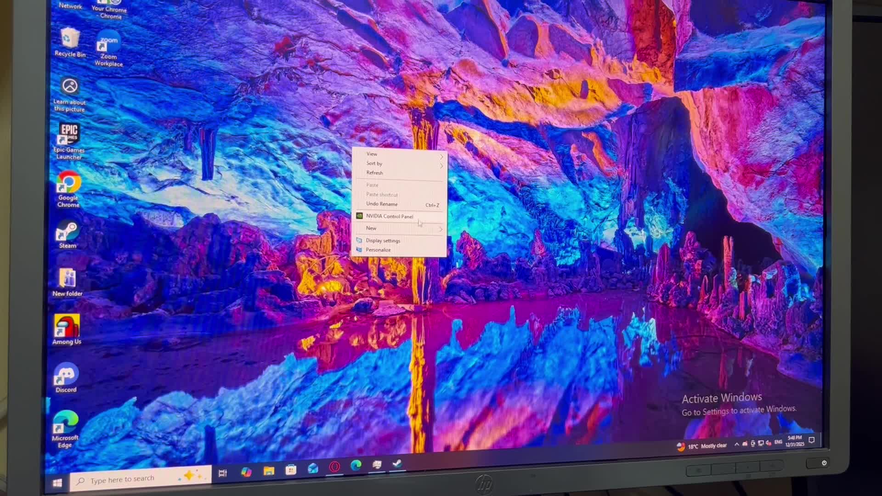
Task: Select the Discord desktop shortcut
Action: click(x=66, y=378)
